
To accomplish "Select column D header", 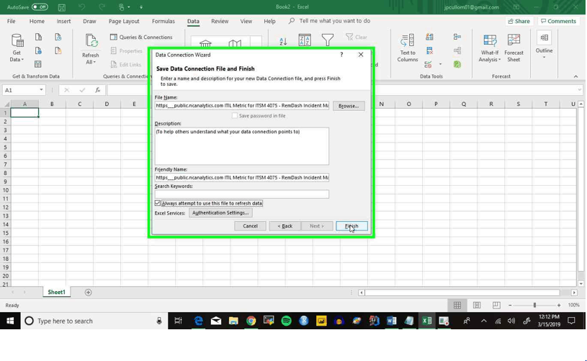I will tap(107, 104).
